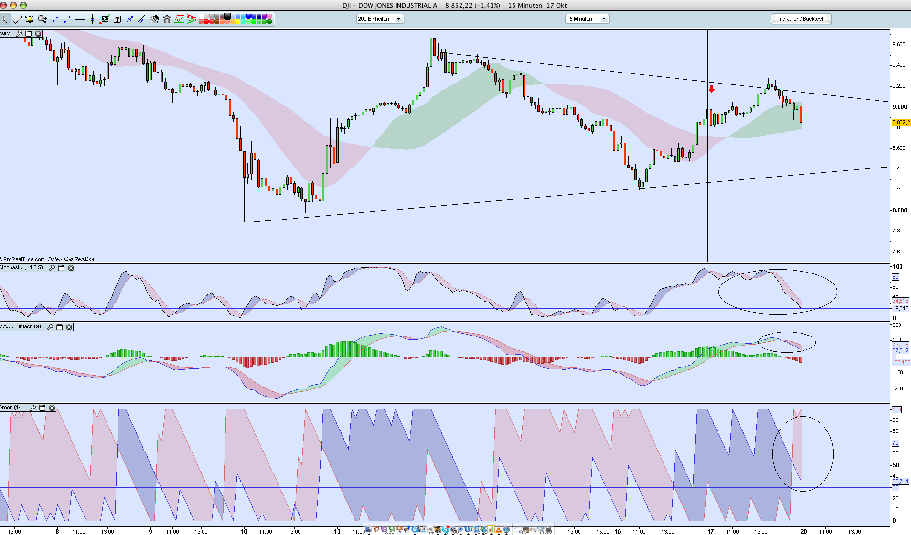Viewport: 911px width, 535px height.
Task: Click the MACD value 37,812
Action: [x=900, y=351]
